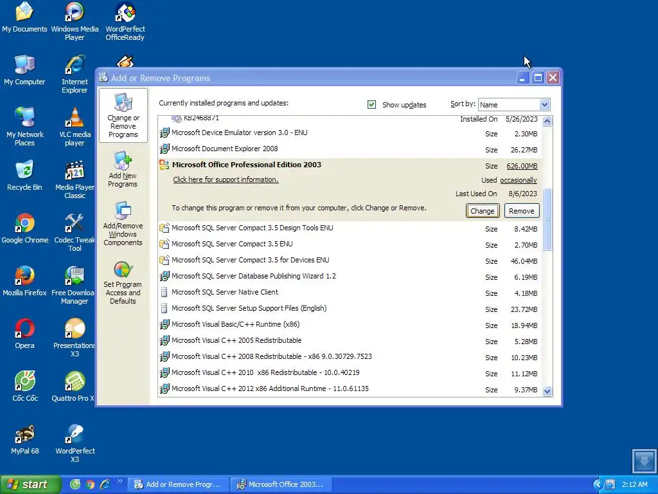658x494 pixels.
Task: Click the 626.00MB size link
Action: coord(522,166)
